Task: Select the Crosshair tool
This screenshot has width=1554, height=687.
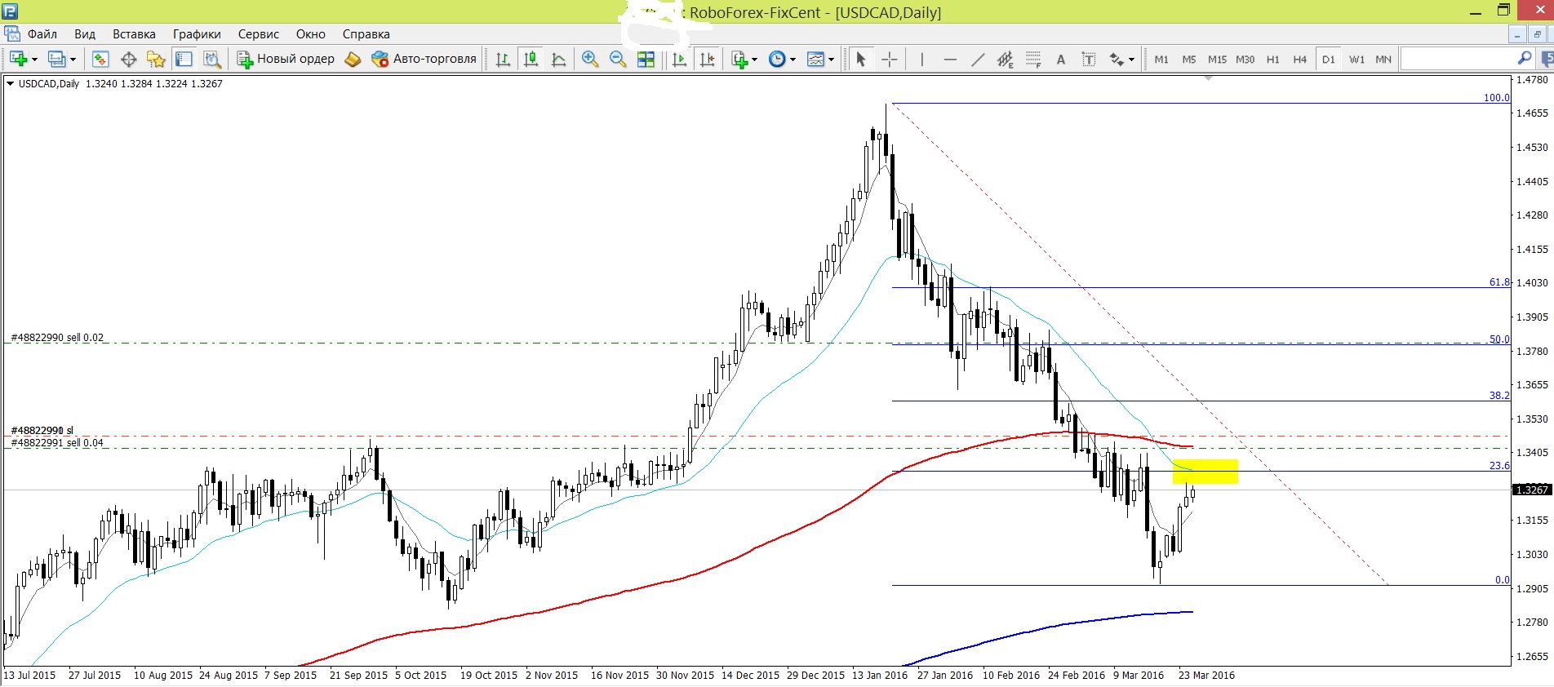Action: 890,59
